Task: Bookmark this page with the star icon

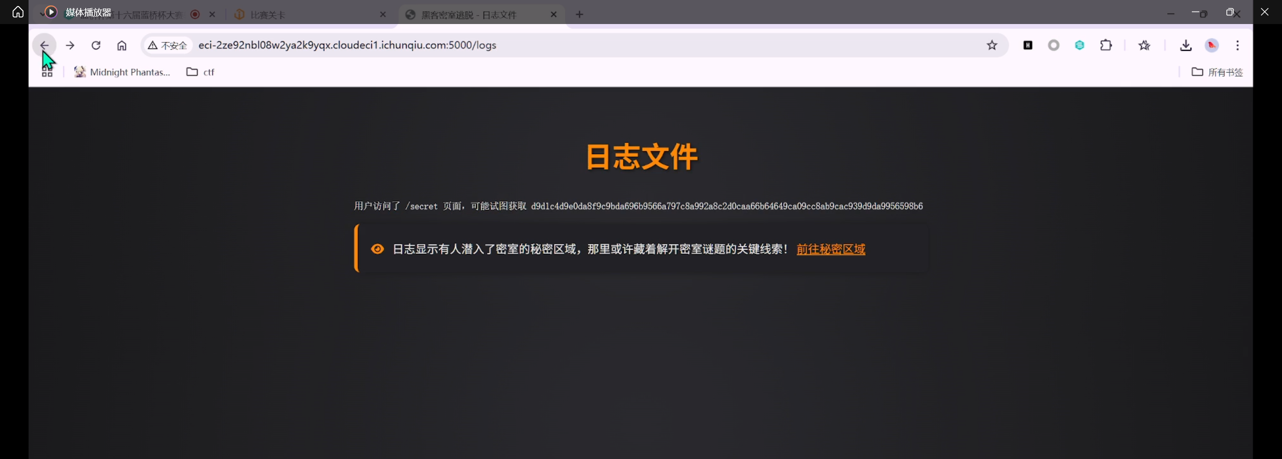Action: coord(991,46)
